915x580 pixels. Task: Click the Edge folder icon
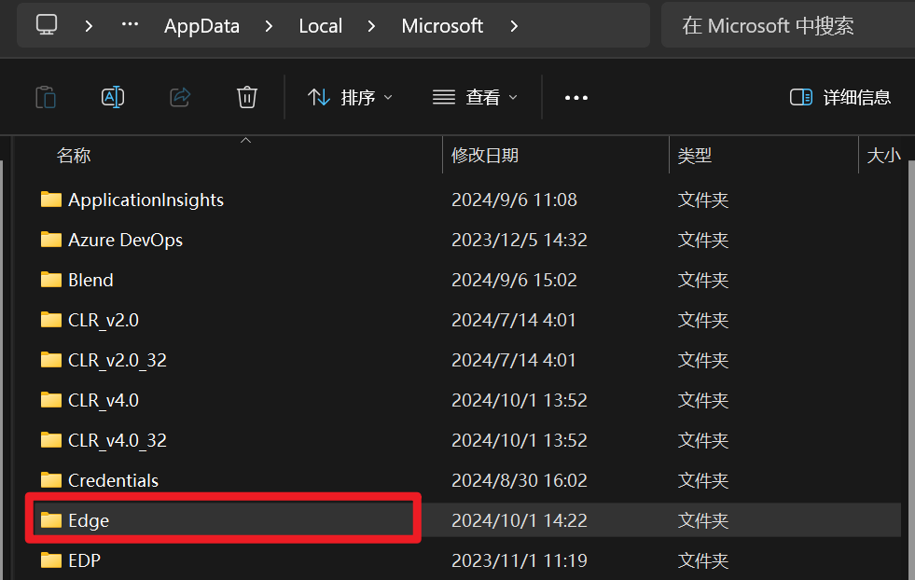pos(51,520)
